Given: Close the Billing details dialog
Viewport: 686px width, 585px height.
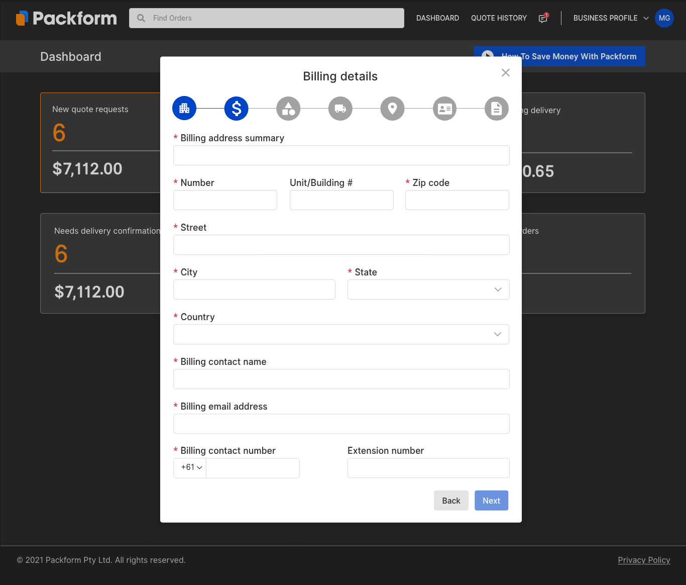Looking at the screenshot, I should coord(506,73).
